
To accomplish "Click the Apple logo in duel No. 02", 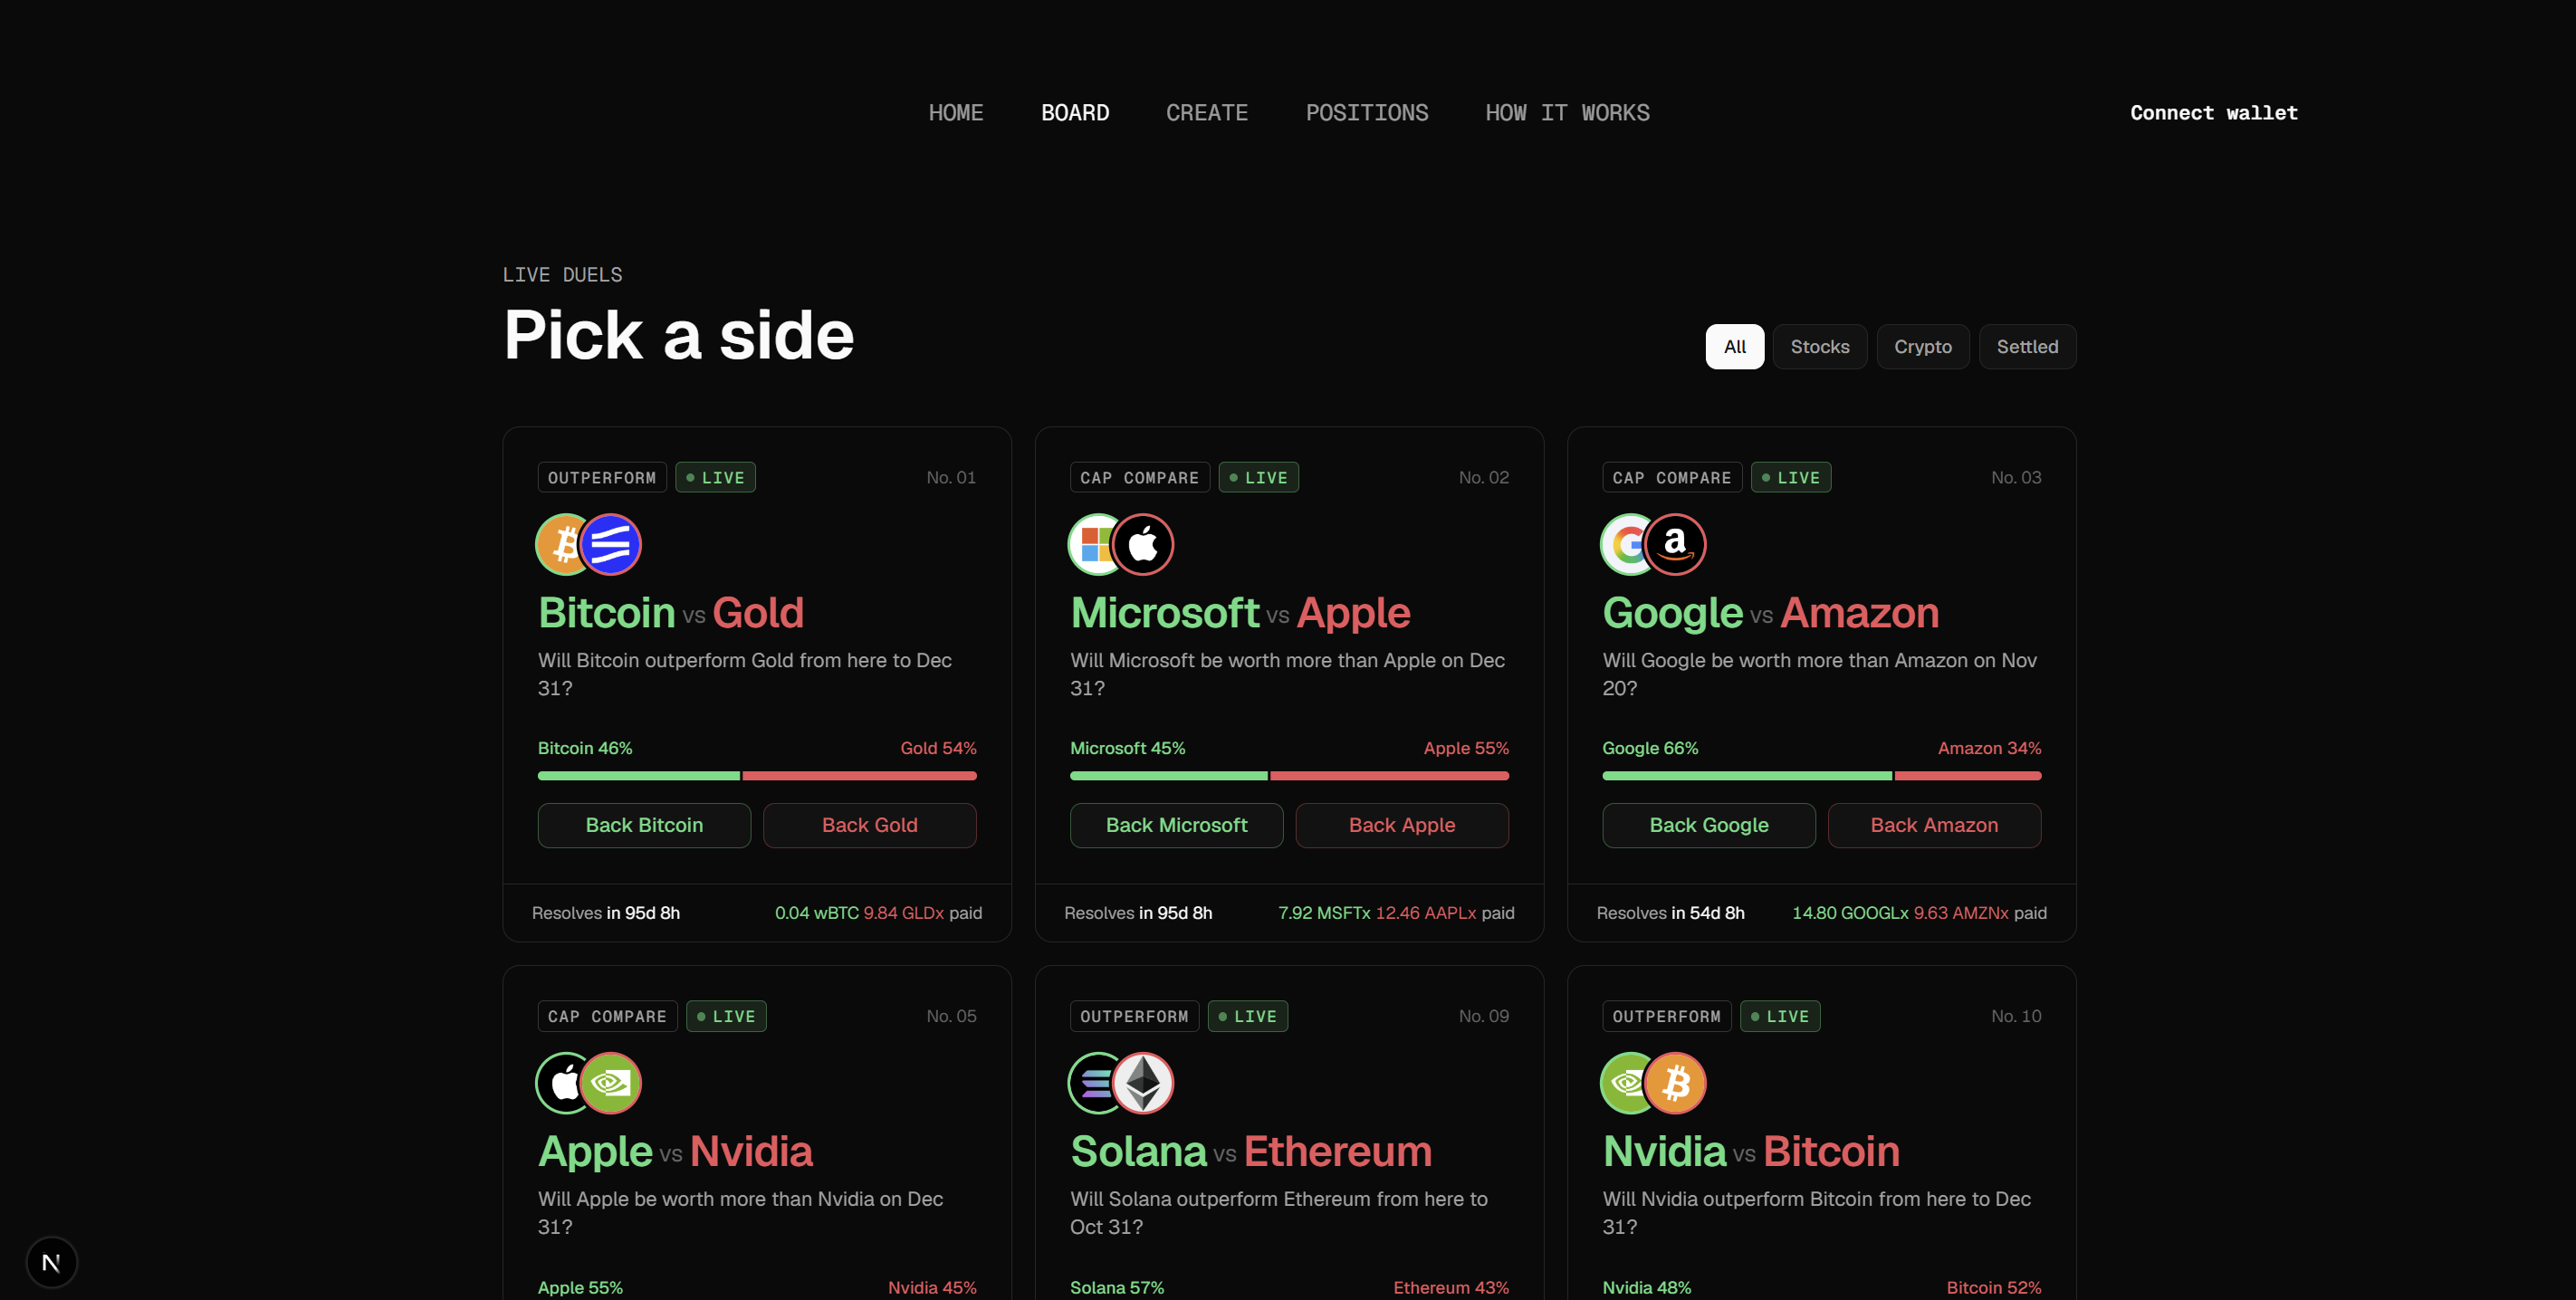I will [x=1143, y=545].
